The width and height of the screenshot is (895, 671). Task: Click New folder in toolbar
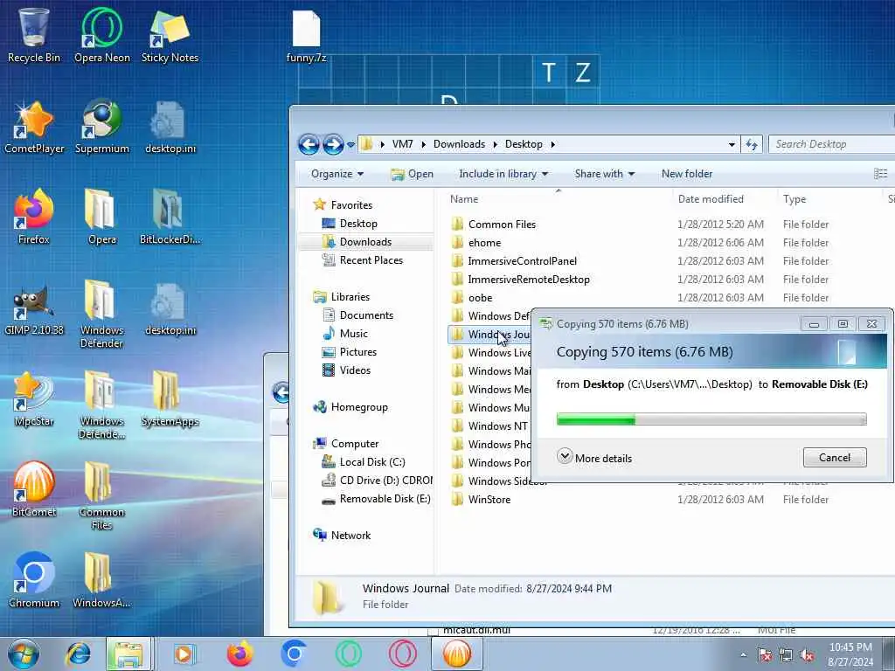click(x=687, y=174)
